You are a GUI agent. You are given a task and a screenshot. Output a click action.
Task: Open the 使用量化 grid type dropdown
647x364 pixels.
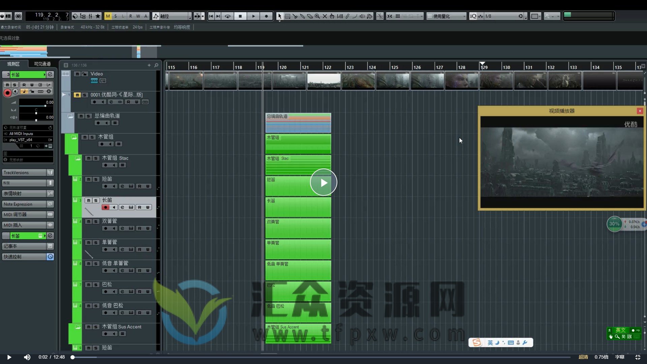(446, 16)
